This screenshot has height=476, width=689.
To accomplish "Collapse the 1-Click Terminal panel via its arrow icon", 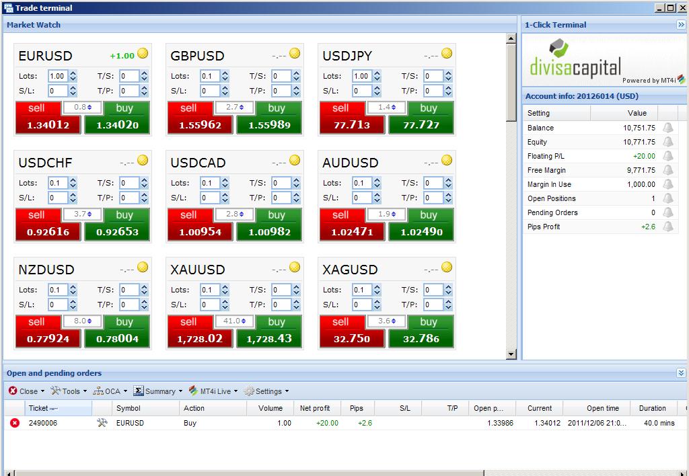I will pos(681,25).
